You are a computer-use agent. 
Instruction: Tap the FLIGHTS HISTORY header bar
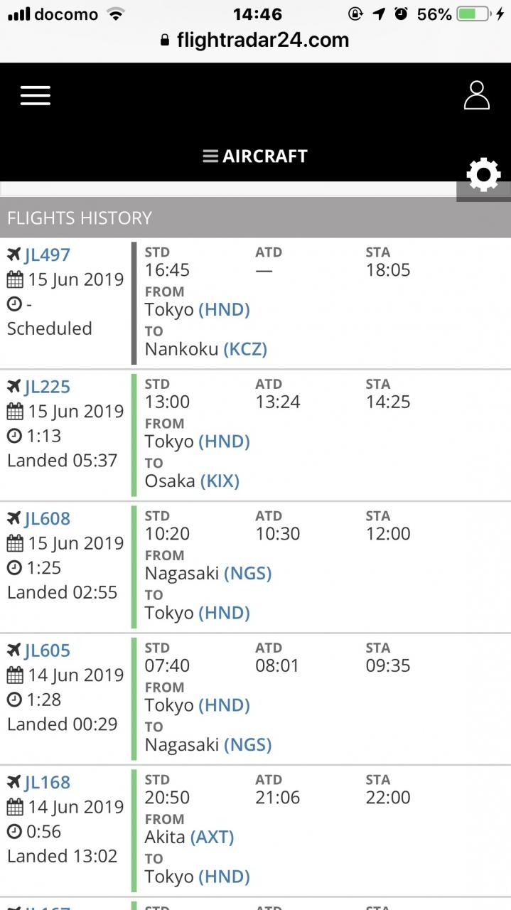coord(255,218)
